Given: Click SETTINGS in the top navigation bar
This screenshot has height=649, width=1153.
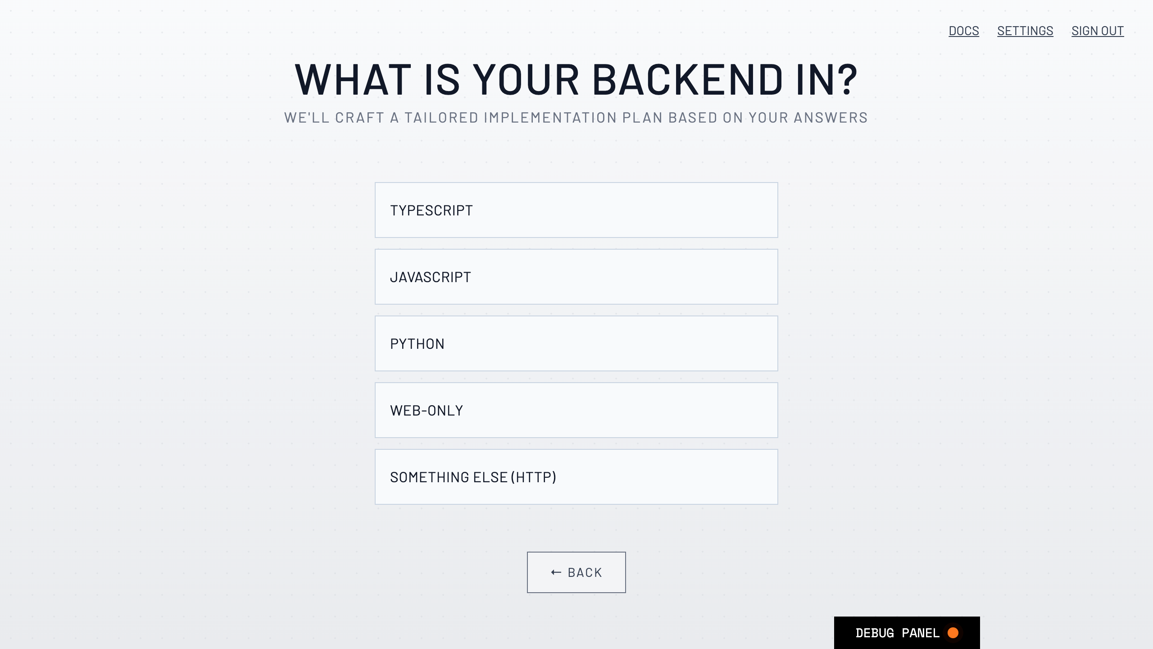Looking at the screenshot, I should point(1025,31).
